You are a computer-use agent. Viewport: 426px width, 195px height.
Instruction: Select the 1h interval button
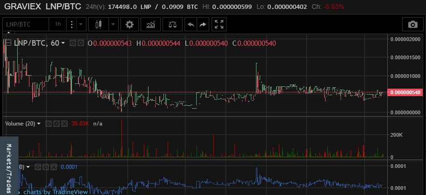pyautogui.click(x=58, y=24)
